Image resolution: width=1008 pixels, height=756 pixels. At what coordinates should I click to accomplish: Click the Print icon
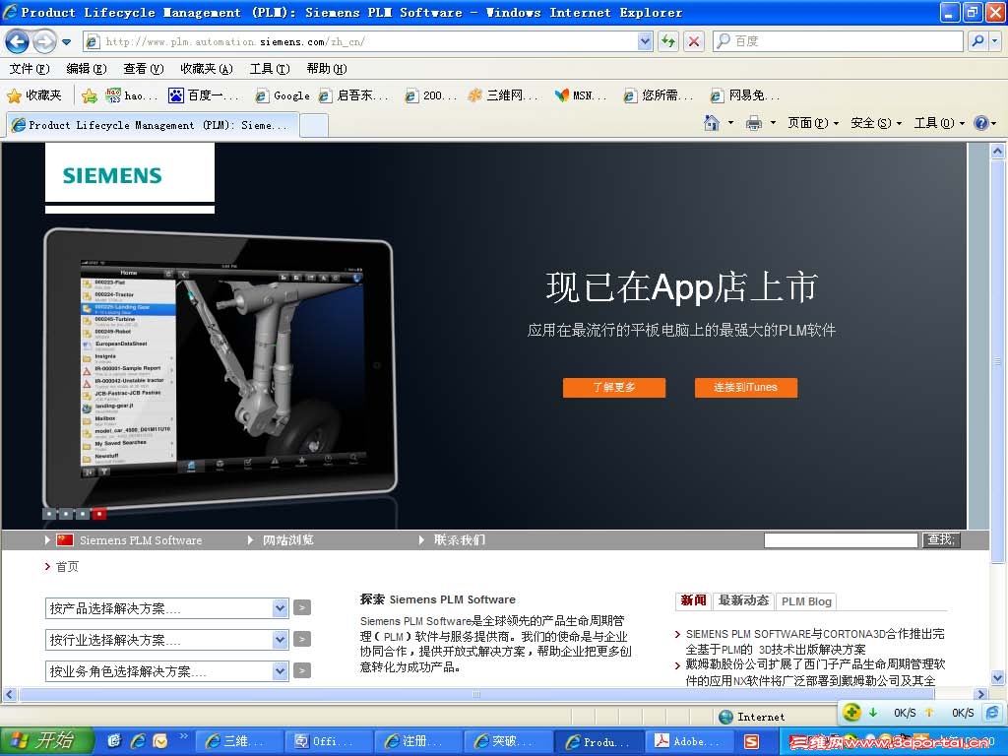[x=753, y=123]
